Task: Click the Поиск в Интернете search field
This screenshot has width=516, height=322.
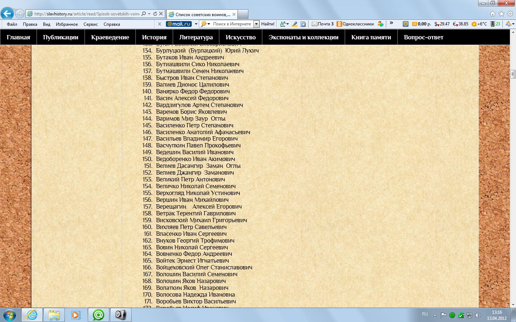Action: click(x=232, y=24)
